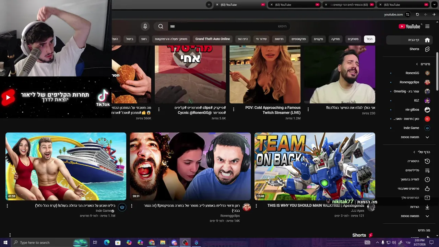This screenshot has width=439, height=247.
Task: Expand the 'My page' section chevron
Action: tap(414, 152)
